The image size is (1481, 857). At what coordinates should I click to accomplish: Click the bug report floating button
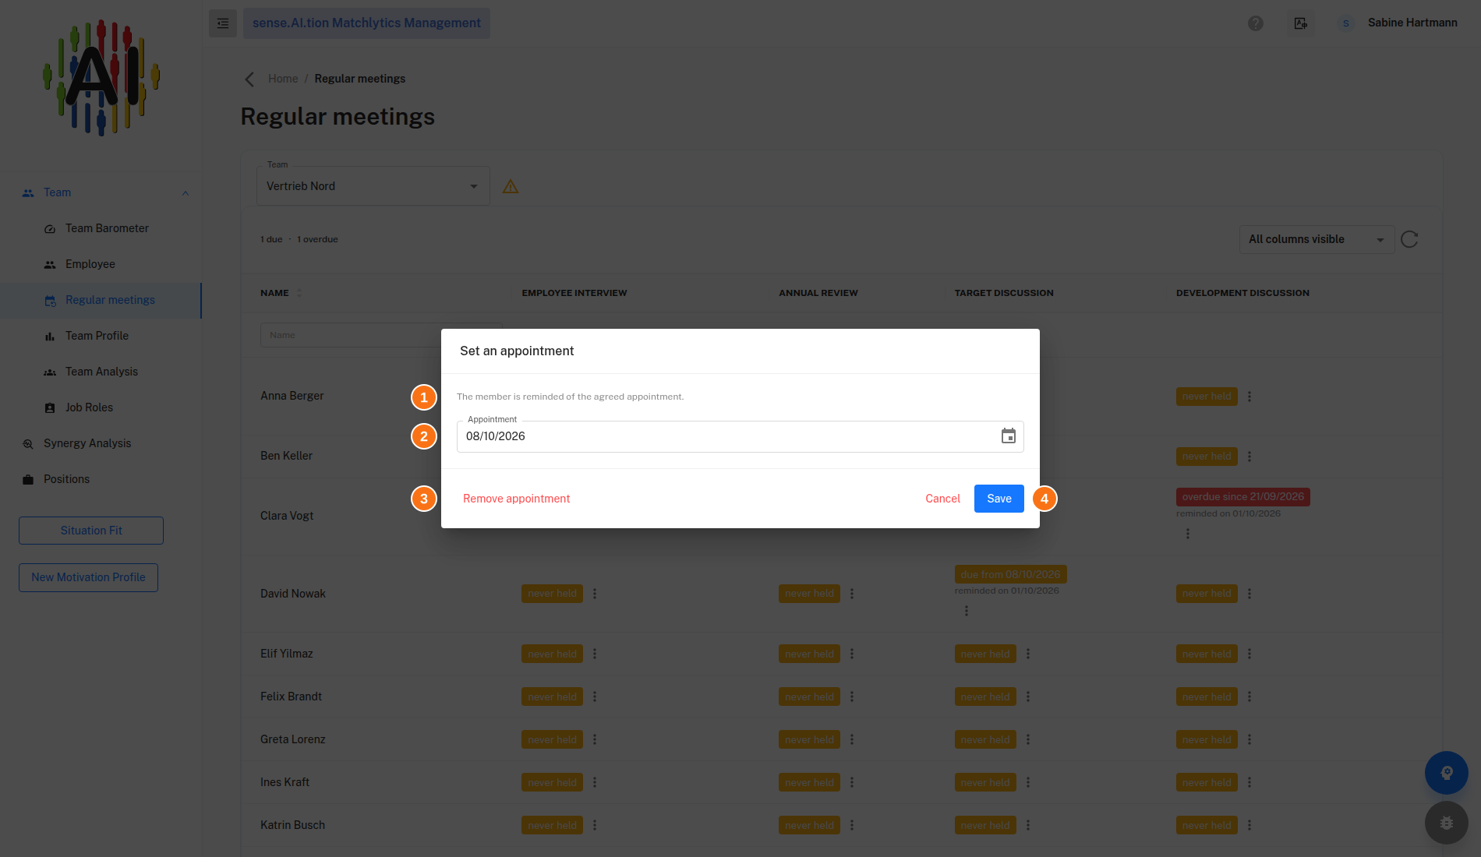(1447, 823)
